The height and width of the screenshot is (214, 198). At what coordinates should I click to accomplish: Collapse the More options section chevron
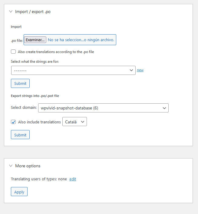(11, 166)
